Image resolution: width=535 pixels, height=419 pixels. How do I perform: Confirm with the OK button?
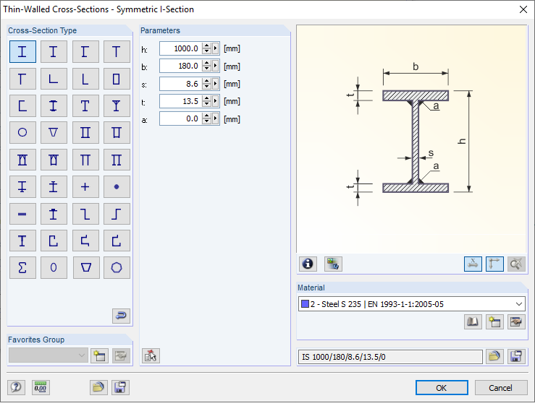click(442, 388)
